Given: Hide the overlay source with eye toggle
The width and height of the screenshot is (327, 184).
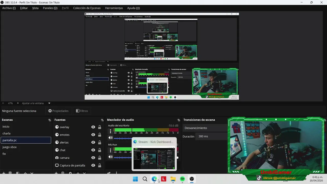Looking at the screenshot, I should pyautogui.click(x=93, y=127).
